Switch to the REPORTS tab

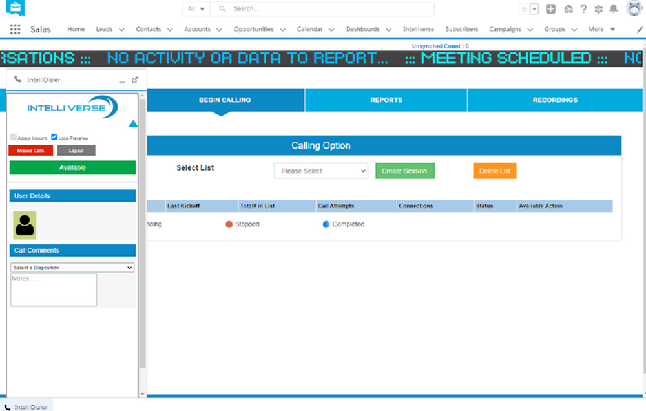(x=386, y=100)
